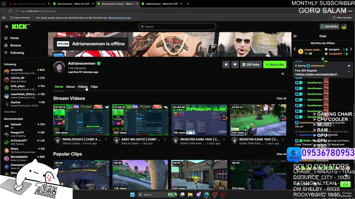Go to Home in the sidebar

(14, 38)
